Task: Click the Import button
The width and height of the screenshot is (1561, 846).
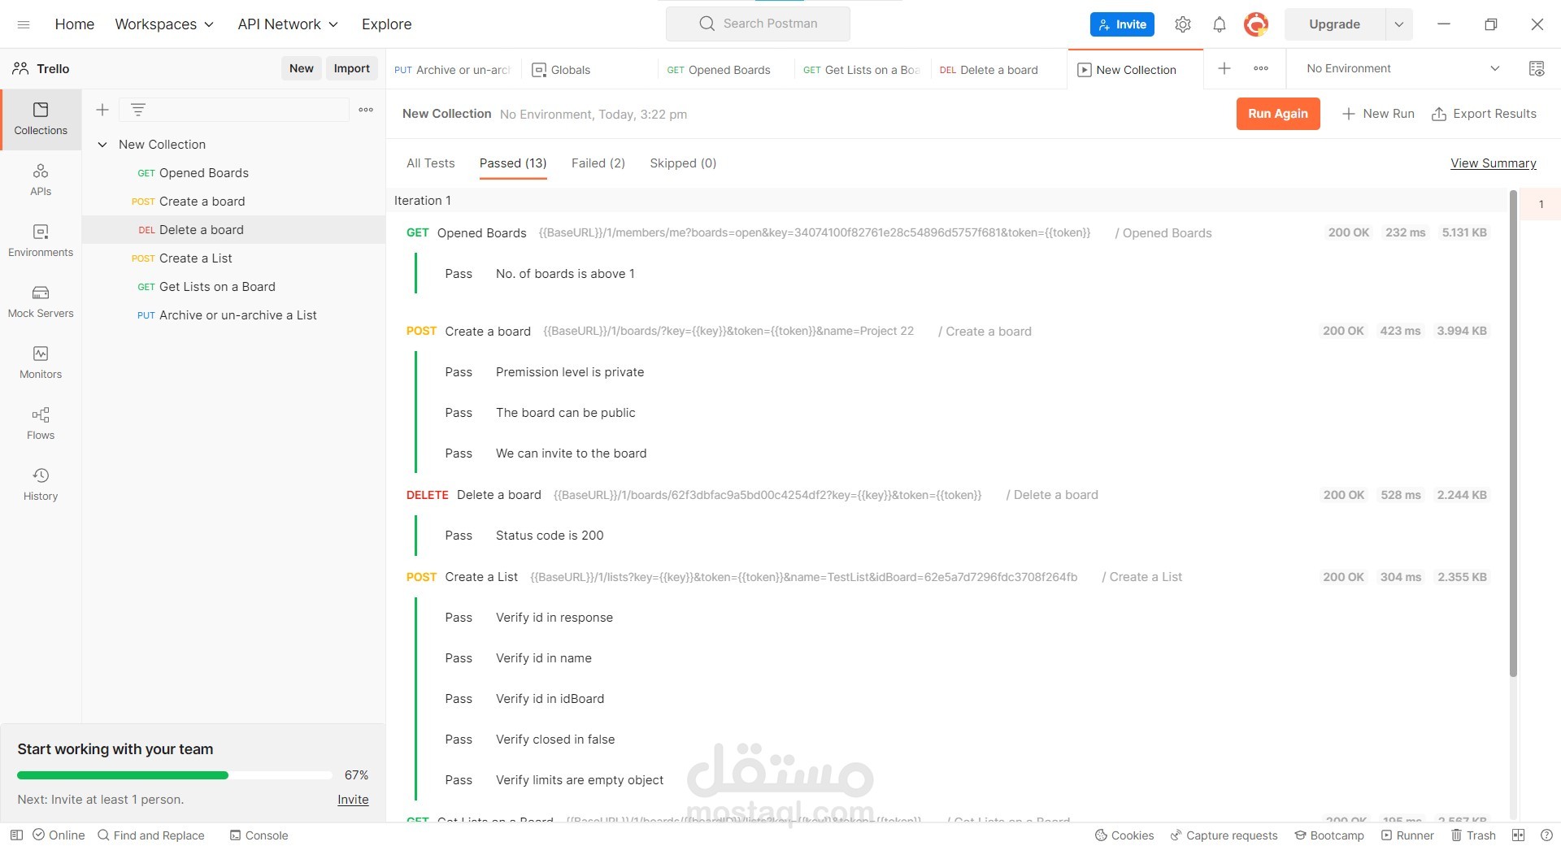Action: click(x=352, y=69)
